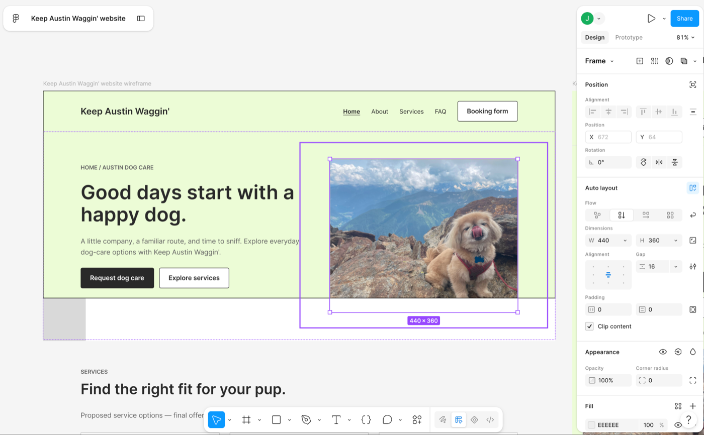Click the Present play icon
The height and width of the screenshot is (435, 704).
[651, 19]
